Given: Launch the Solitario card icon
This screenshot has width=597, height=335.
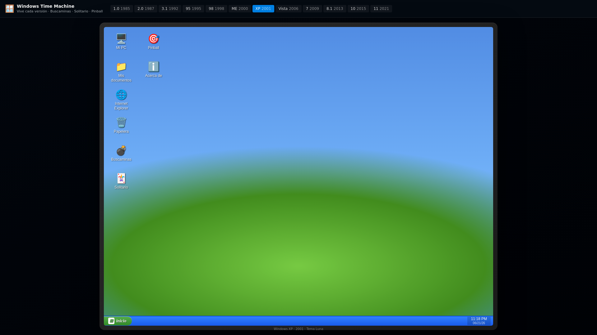Looking at the screenshot, I should click(x=121, y=181).
